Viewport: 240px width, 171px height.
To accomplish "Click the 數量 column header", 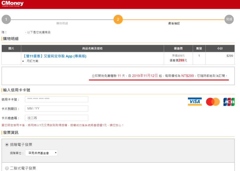I will click(199, 49).
